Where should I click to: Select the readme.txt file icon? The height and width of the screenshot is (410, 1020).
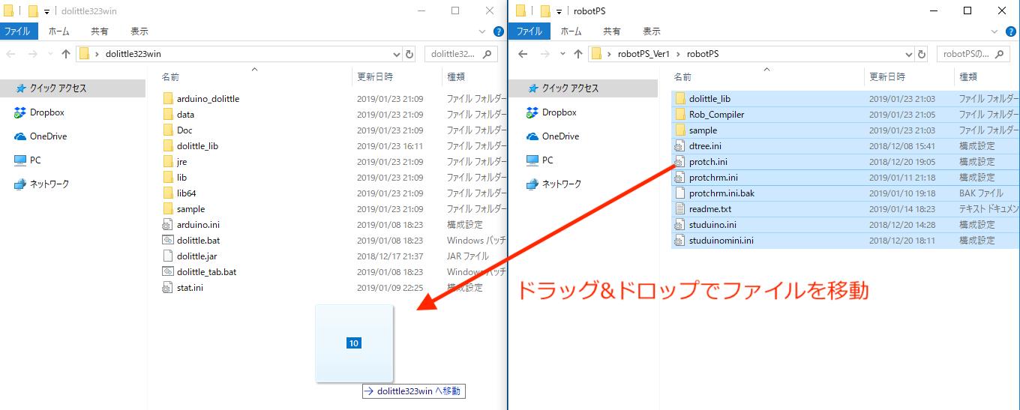point(680,209)
